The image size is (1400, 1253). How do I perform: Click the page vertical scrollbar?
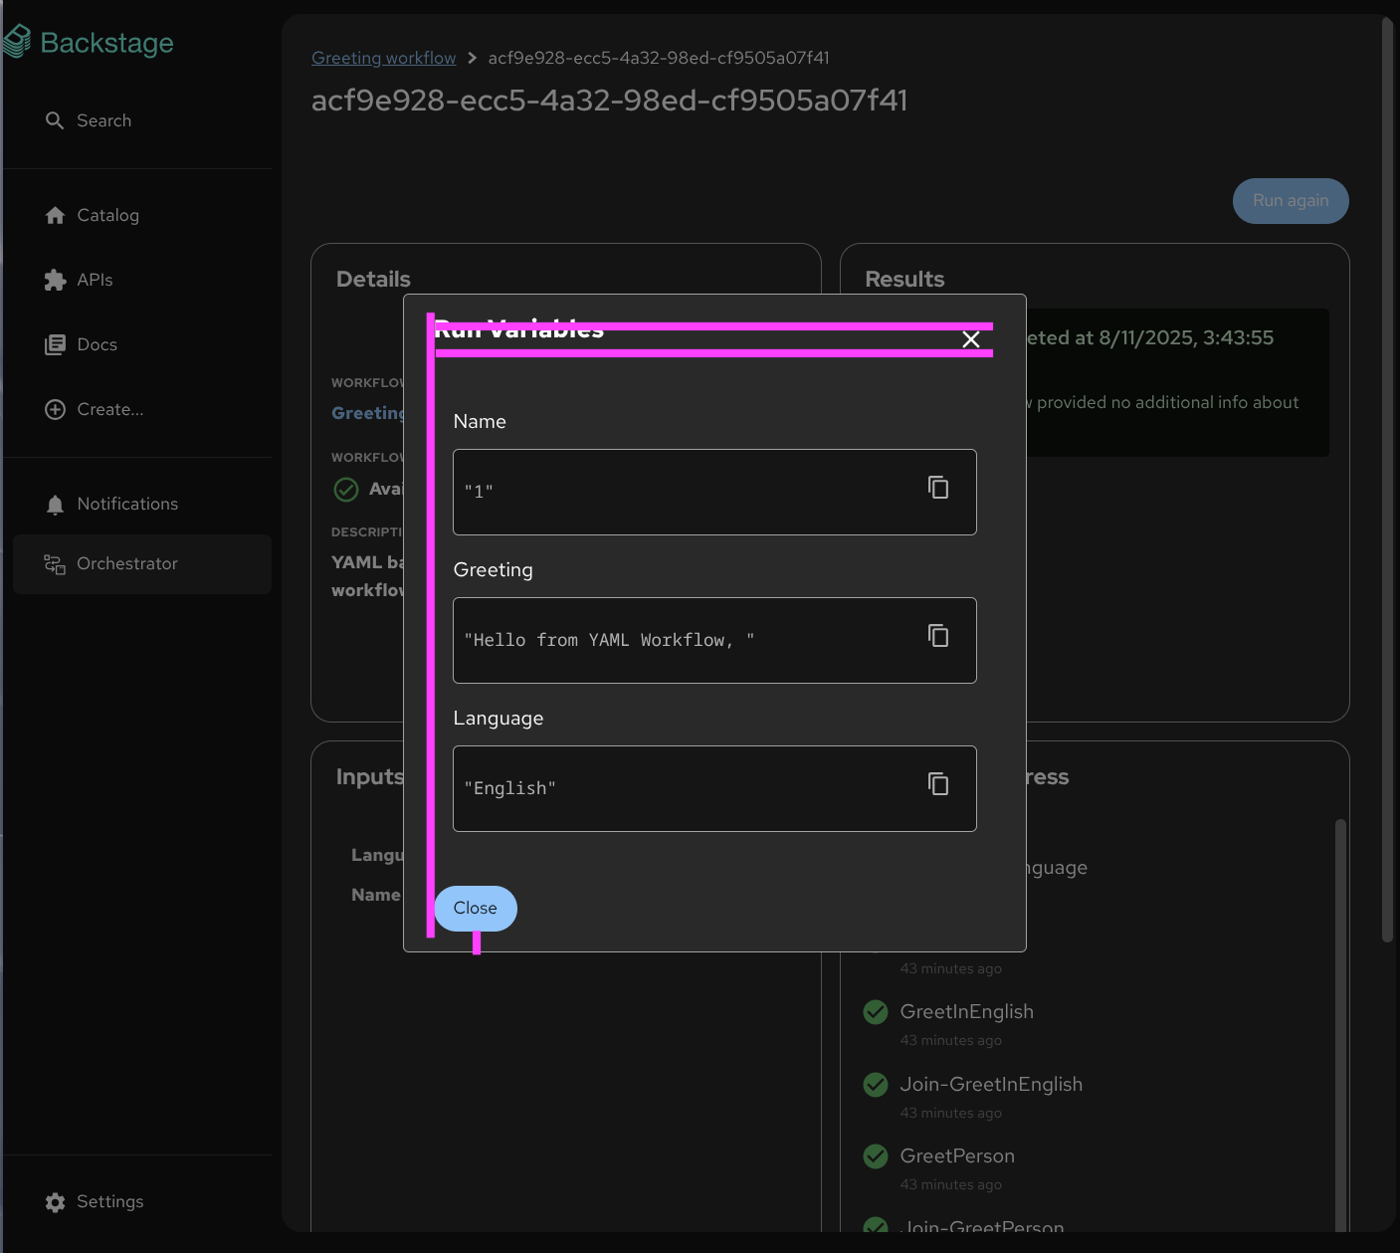1387,478
